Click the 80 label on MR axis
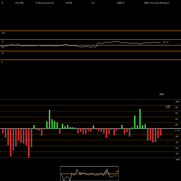This screenshot has height=181, width=181. point(177,108)
